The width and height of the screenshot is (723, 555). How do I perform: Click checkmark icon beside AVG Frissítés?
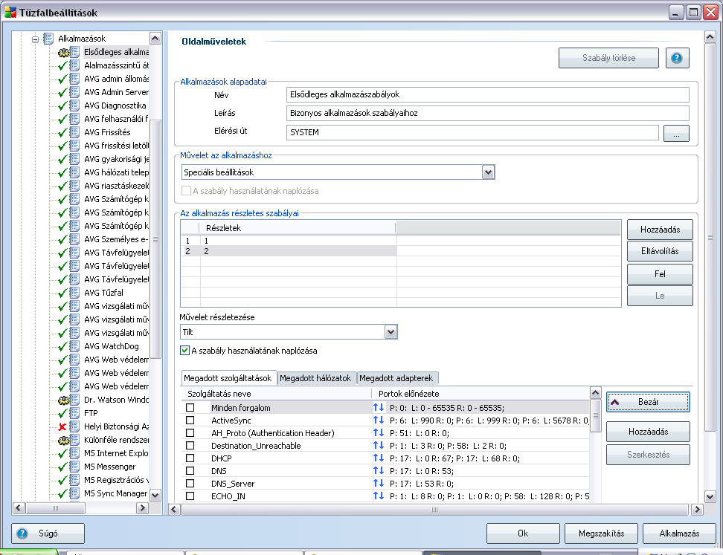(x=63, y=132)
